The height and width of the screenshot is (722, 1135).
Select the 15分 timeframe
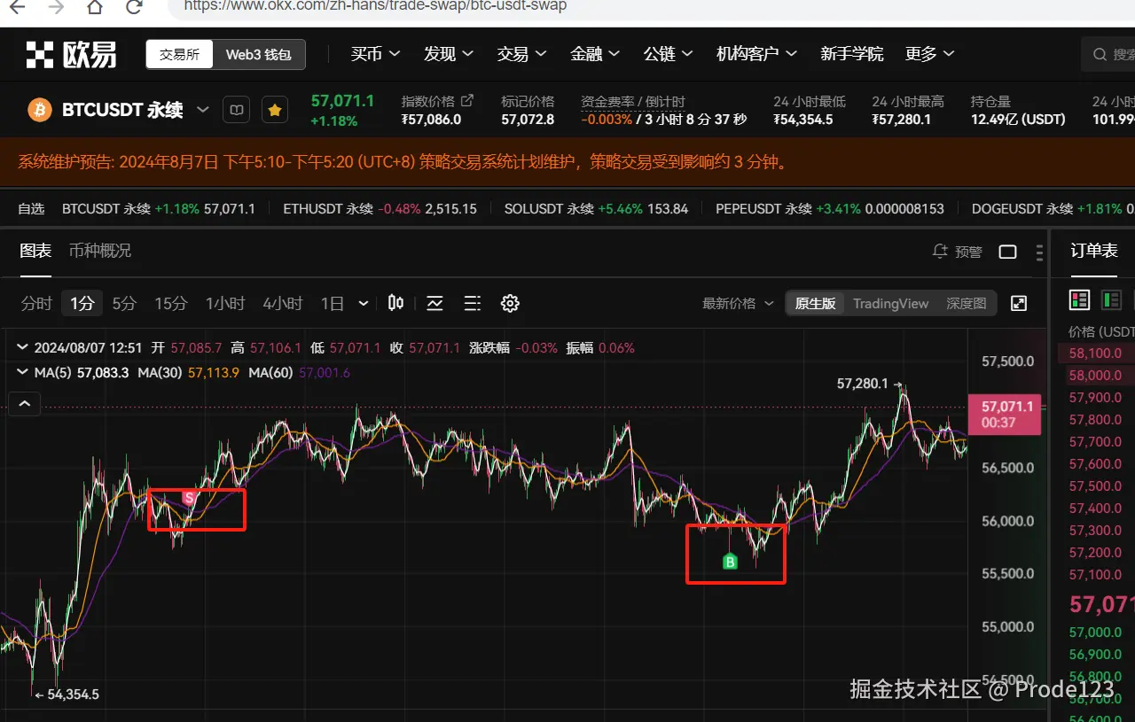171,303
